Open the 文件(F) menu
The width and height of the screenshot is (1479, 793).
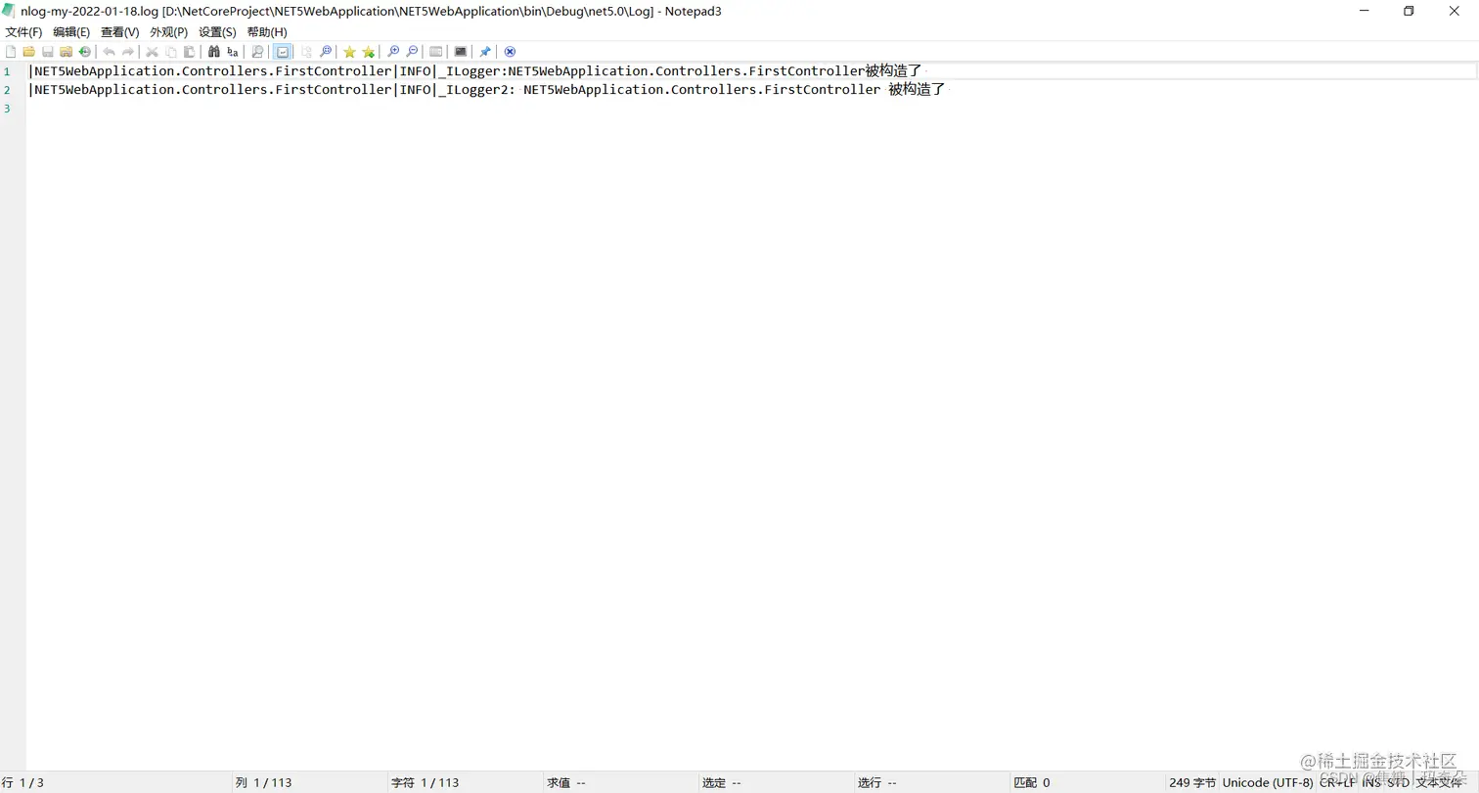(23, 32)
